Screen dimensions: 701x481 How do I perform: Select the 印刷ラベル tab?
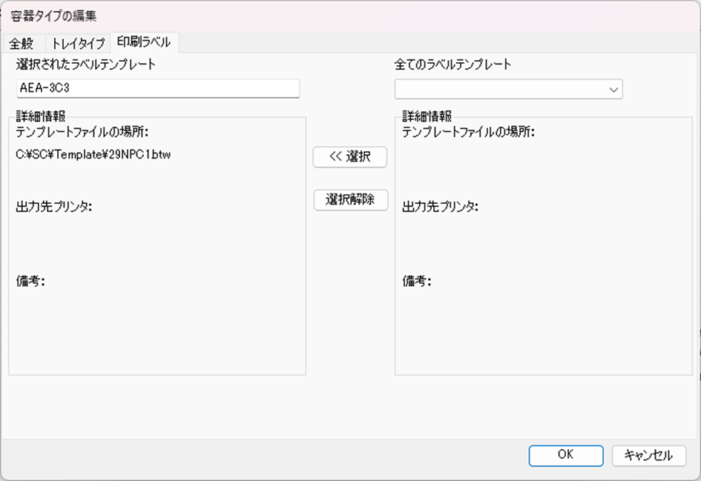(x=143, y=42)
